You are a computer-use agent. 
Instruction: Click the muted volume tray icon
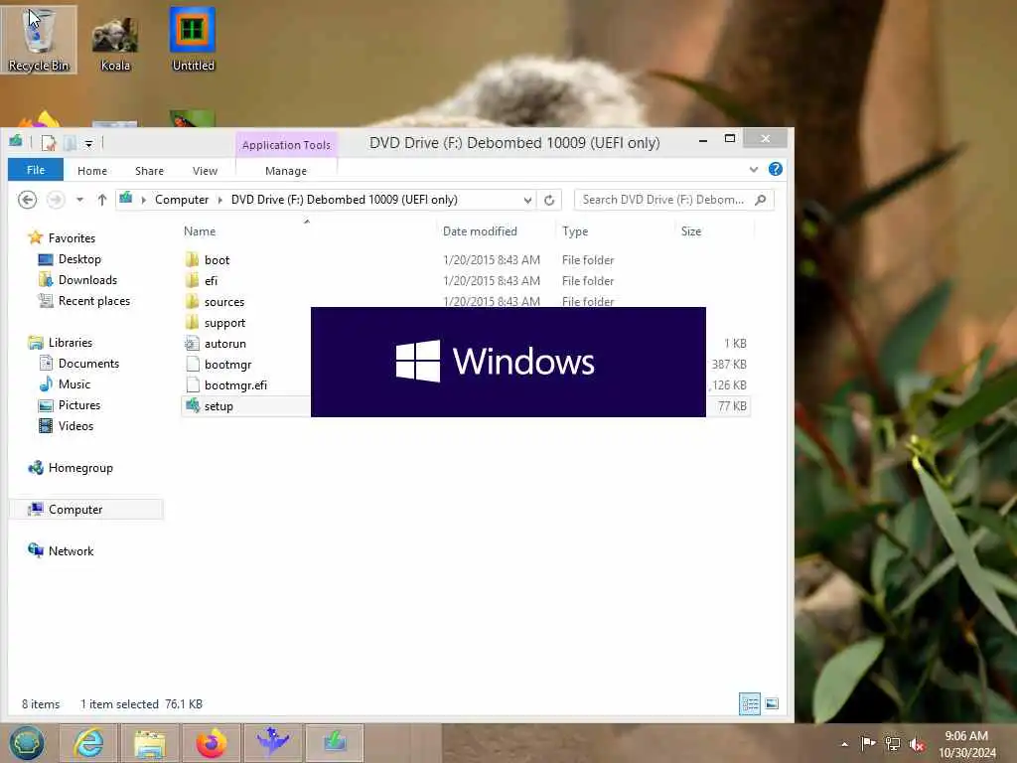pos(917,744)
